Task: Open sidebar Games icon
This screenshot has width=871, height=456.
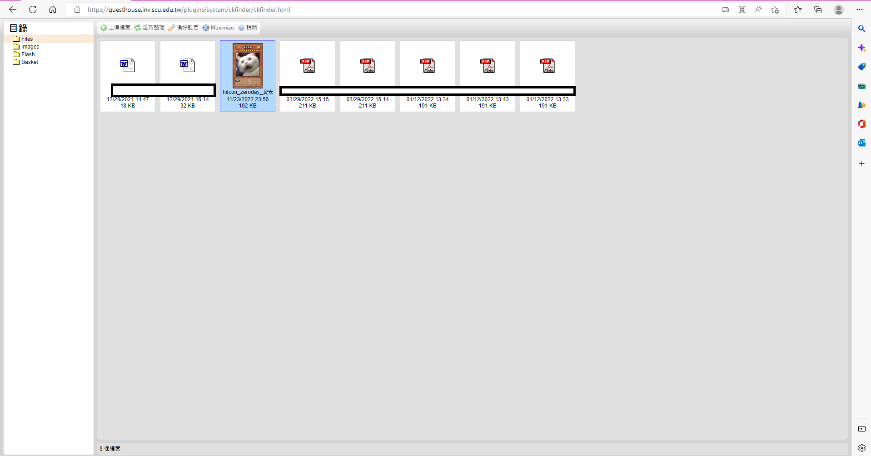Action: click(x=861, y=105)
